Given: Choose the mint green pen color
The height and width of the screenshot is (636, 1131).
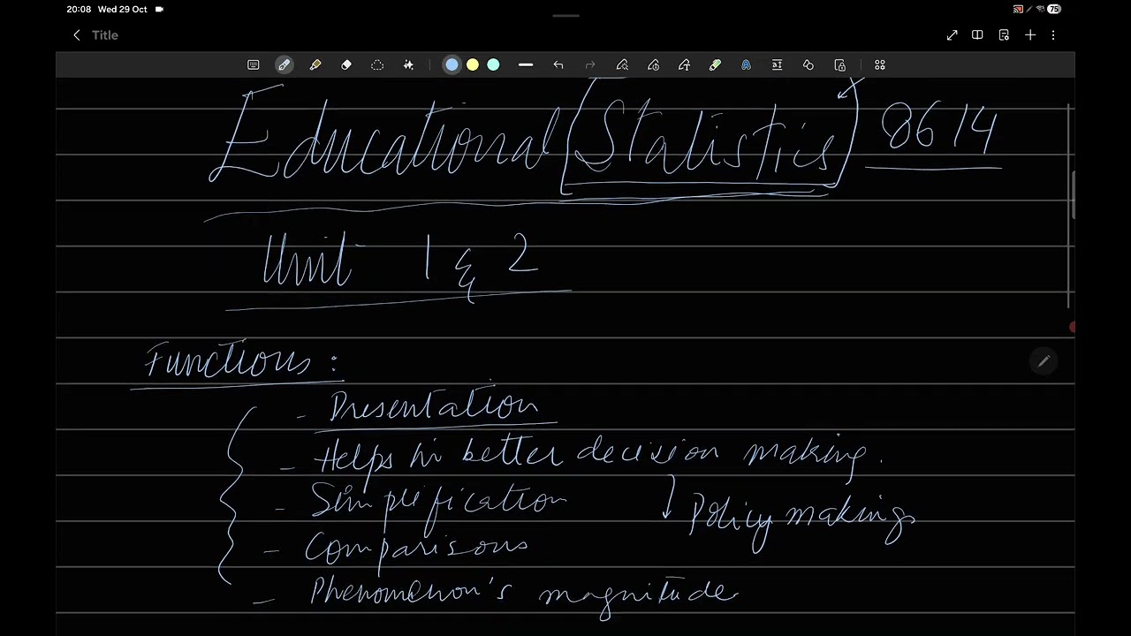Looking at the screenshot, I should [x=493, y=64].
